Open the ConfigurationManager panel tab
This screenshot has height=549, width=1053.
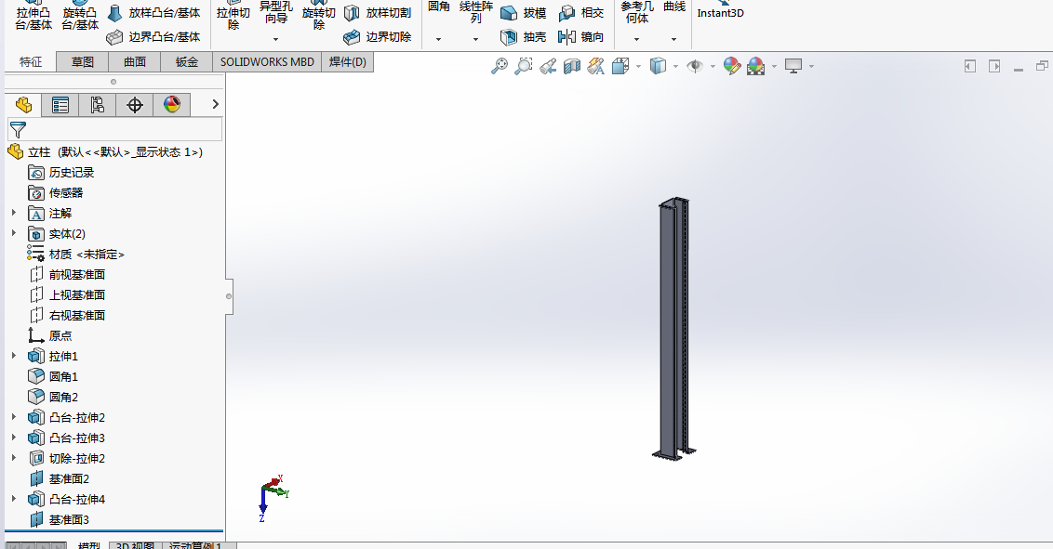(x=98, y=105)
